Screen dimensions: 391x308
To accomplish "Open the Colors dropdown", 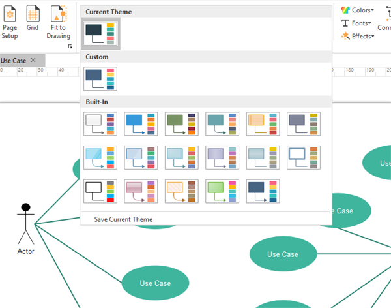I will coord(357,10).
